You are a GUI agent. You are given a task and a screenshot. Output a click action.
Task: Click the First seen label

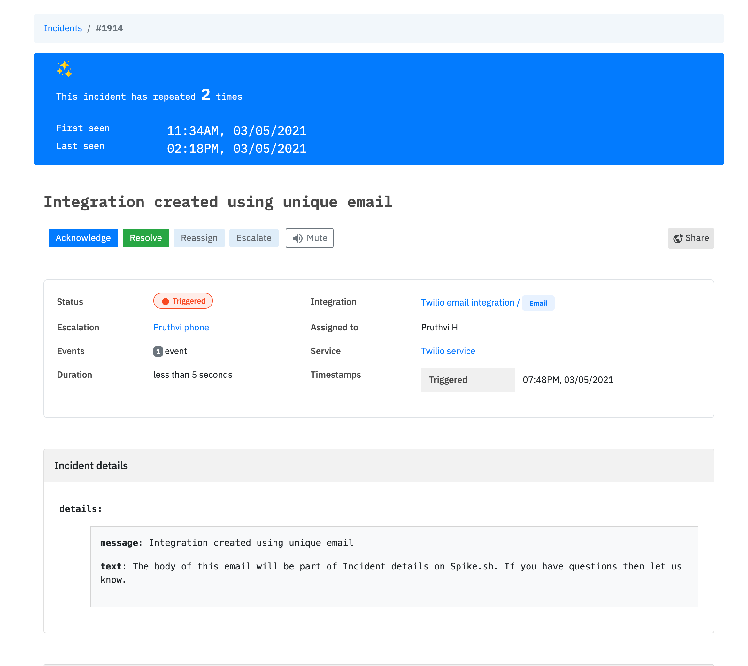(x=83, y=128)
